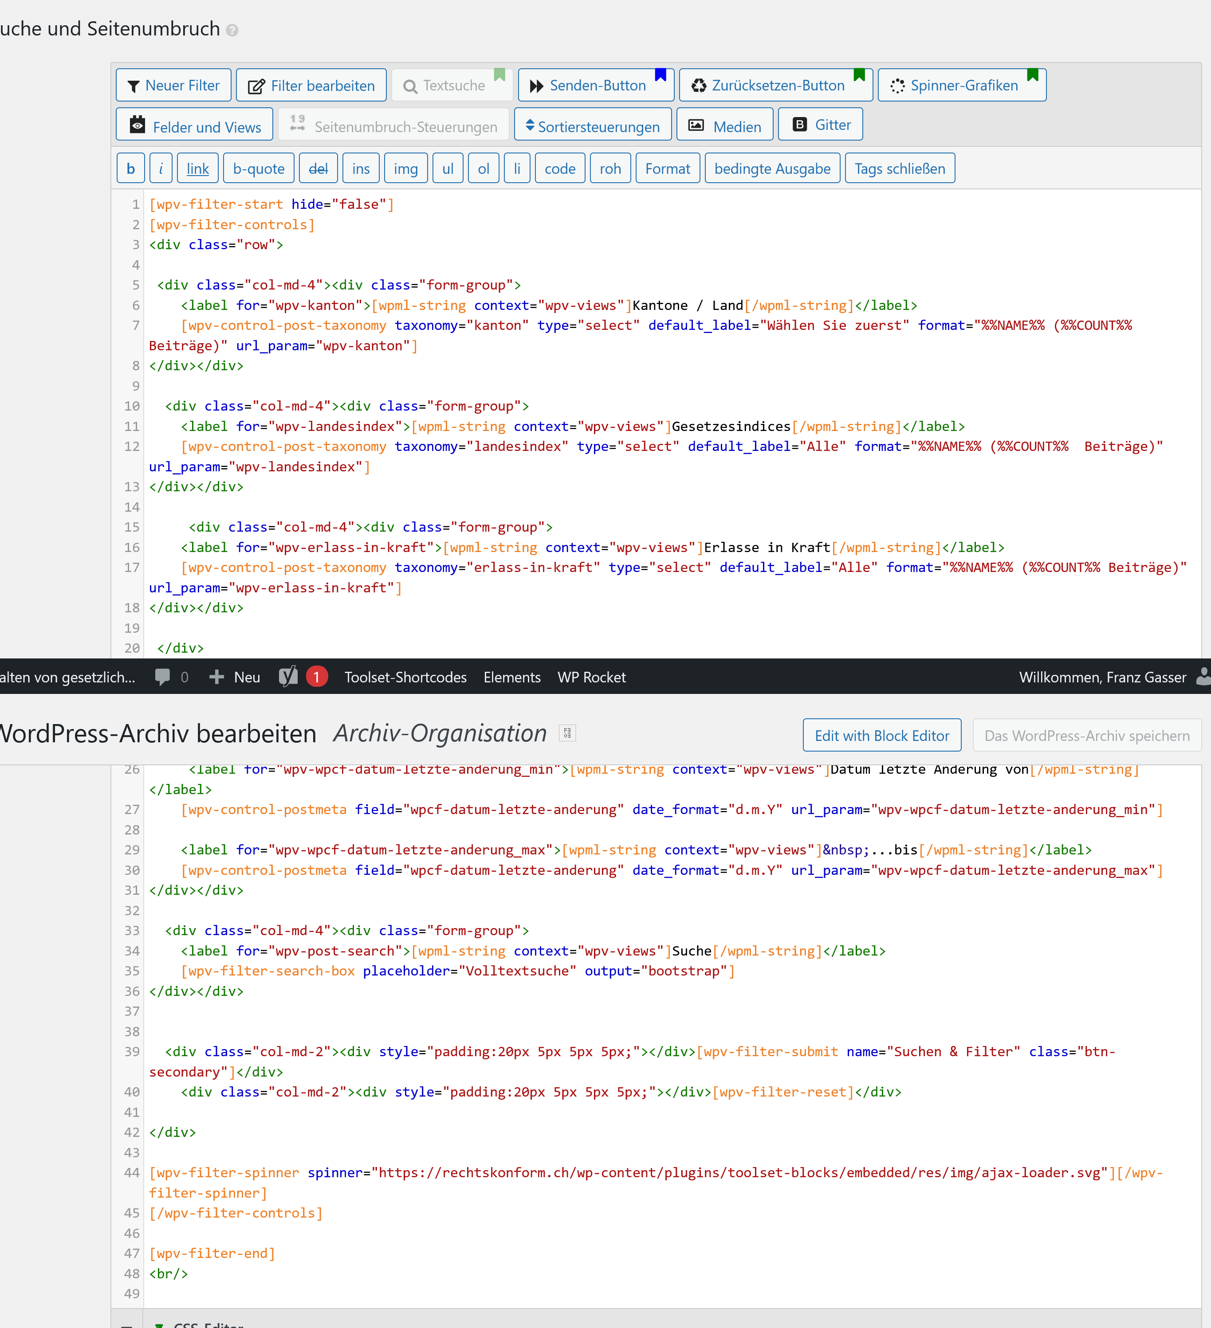Click Suche label text in line 34
The width and height of the screenshot is (1211, 1328).
pos(692,951)
